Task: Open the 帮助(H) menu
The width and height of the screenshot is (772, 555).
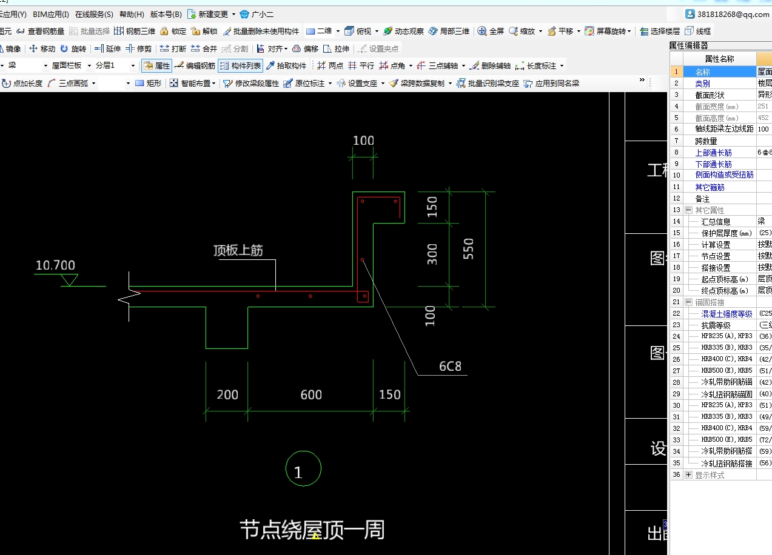Action: [132, 14]
